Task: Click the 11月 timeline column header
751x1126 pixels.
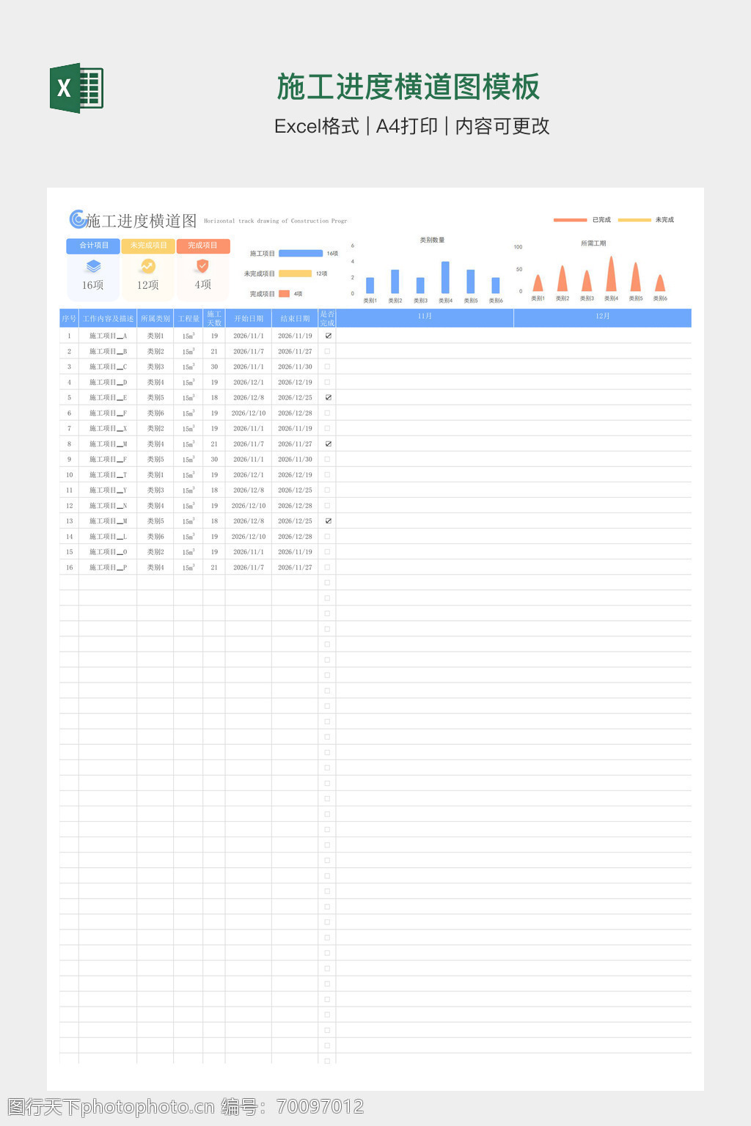Action: tap(425, 317)
